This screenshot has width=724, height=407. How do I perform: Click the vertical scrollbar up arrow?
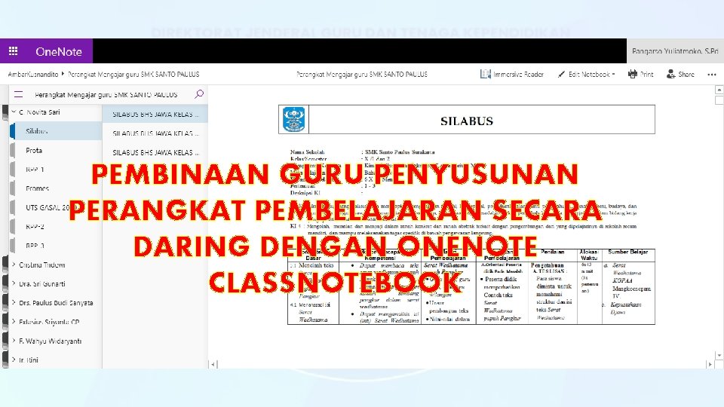719,90
